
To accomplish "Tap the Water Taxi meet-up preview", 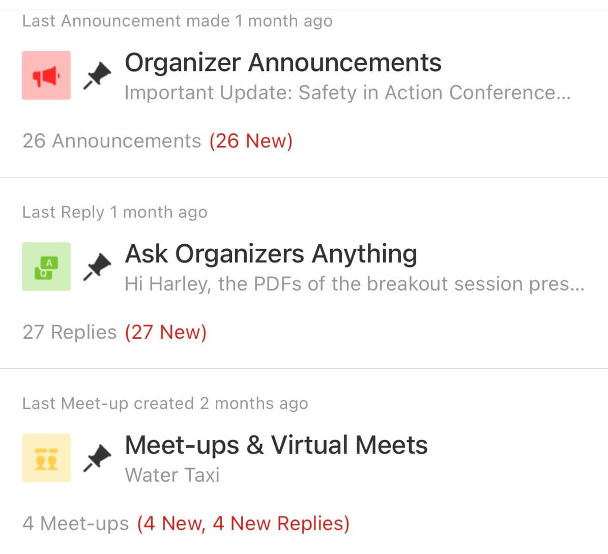I will 172,475.
